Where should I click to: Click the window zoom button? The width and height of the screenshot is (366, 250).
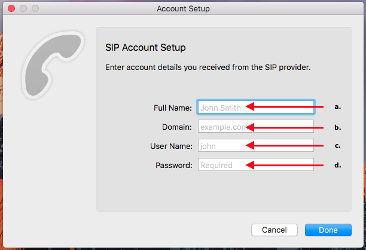(x=35, y=9)
